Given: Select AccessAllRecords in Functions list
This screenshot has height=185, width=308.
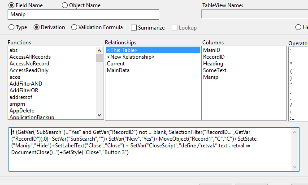Looking at the screenshot, I should (x=30, y=57).
